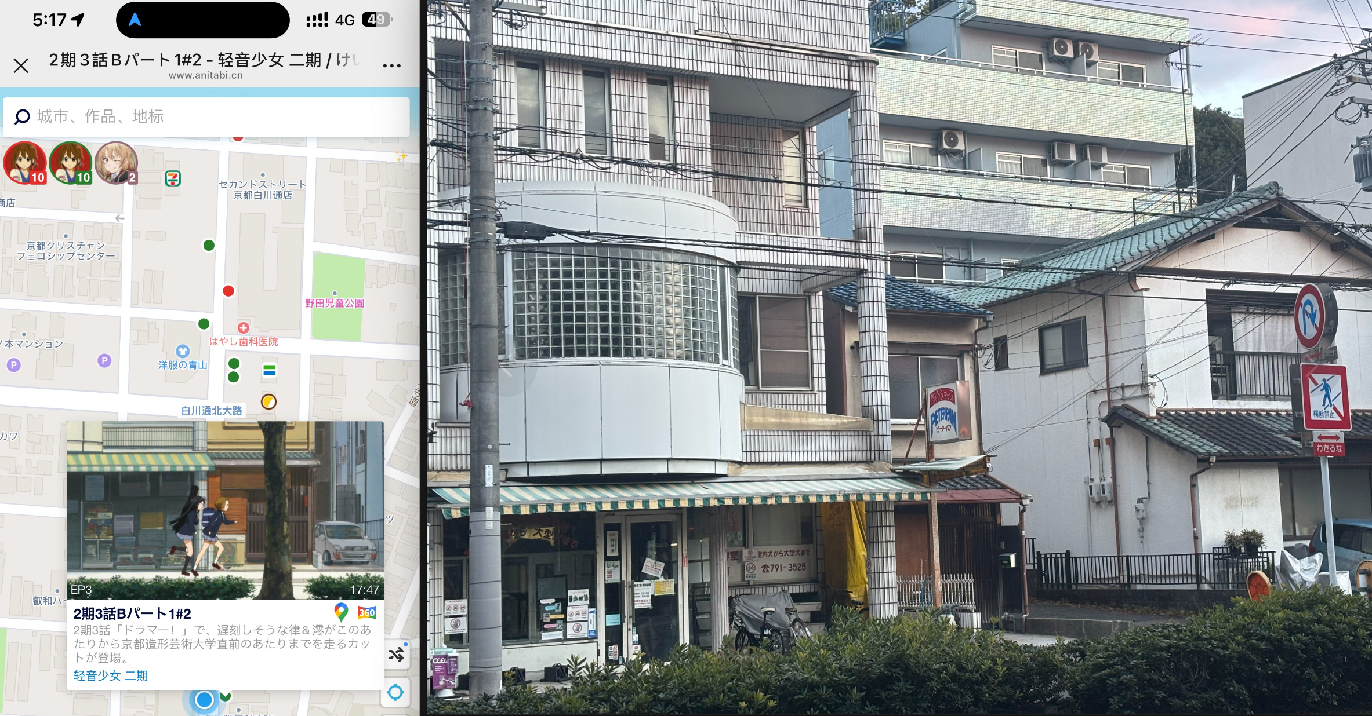This screenshot has height=716, width=1372.
Task: Tap the search field for city, work, landmark
Action: (206, 117)
